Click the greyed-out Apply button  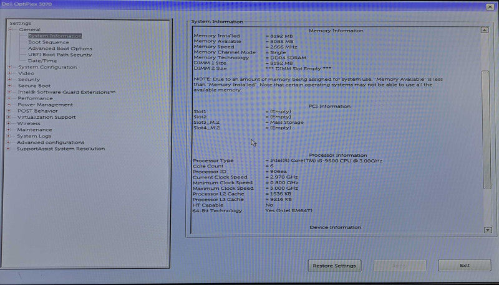click(399, 266)
